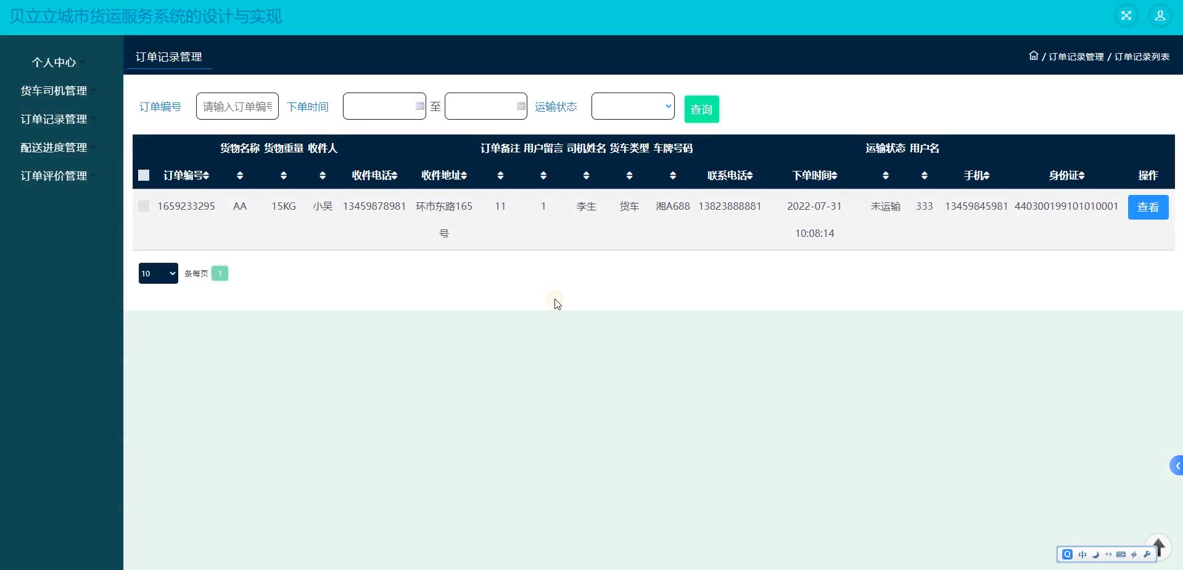Open the input method soft keyboard icon
The height and width of the screenshot is (570, 1183).
click(x=1121, y=555)
